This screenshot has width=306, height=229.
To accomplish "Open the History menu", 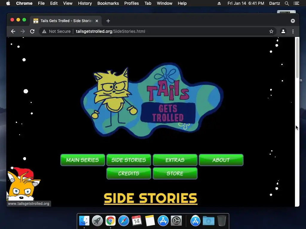I will pyautogui.click(x=85, y=3).
